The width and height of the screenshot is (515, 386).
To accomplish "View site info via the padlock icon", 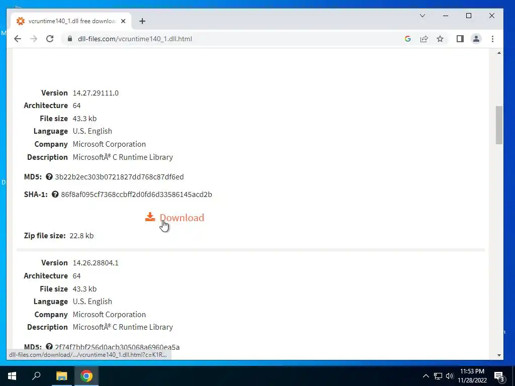I will coord(69,39).
